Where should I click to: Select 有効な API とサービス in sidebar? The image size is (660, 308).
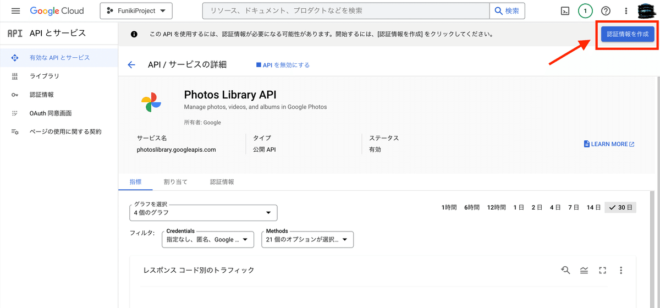59,57
